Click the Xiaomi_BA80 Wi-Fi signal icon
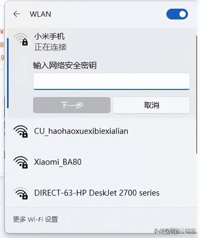Screen dimensions: 200x238 click(x=21, y=162)
